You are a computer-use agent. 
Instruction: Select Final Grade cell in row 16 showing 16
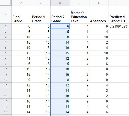[x=21, y=101]
